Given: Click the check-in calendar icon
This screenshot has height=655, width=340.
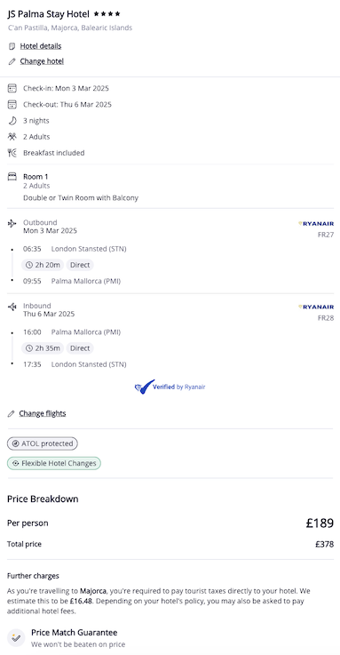Looking at the screenshot, I should 12,88.
